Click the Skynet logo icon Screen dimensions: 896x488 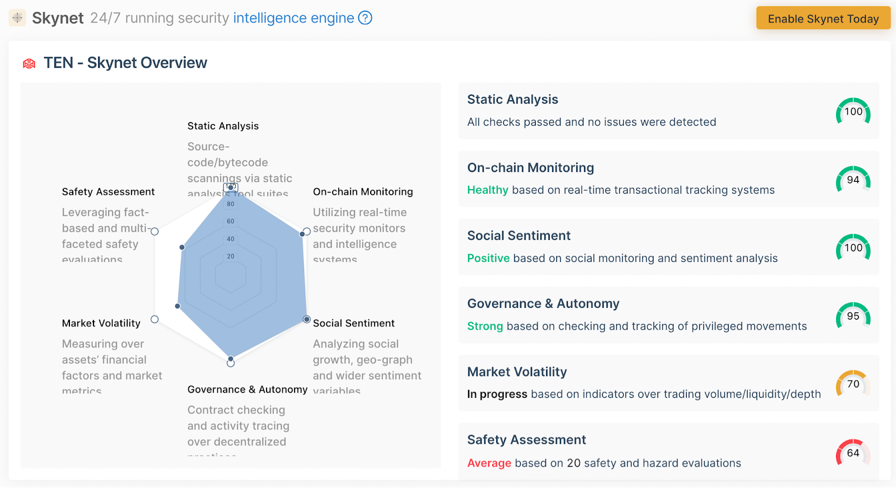tap(17, 18)
